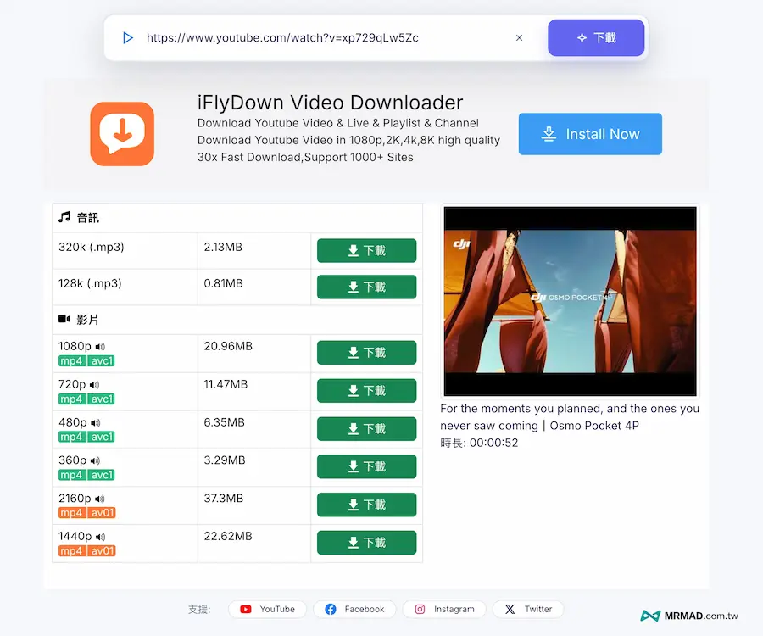Click the video camera icon beside 影片
This screenshot has height=636, width=763.
pyautogui.click(x=64, y=319)
